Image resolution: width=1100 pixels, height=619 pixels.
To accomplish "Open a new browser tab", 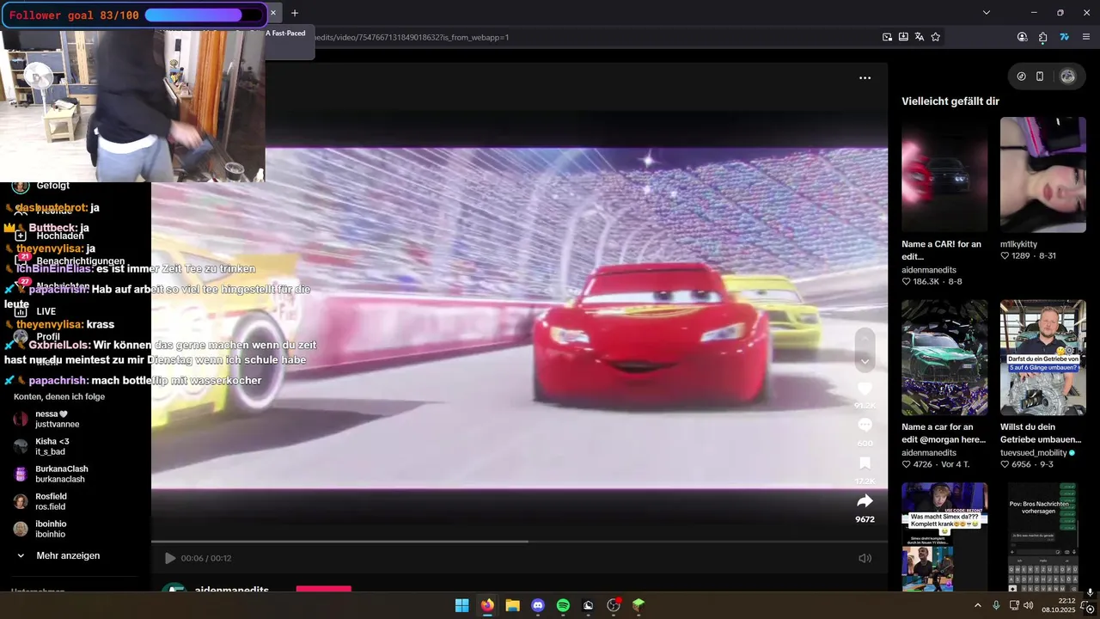I will pos(295,13).
